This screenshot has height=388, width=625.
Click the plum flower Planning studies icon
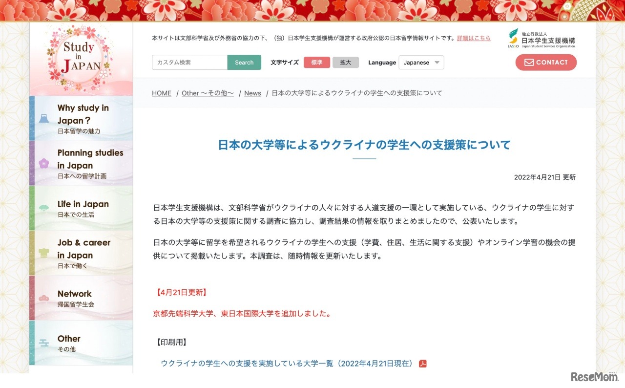point(44,163)
